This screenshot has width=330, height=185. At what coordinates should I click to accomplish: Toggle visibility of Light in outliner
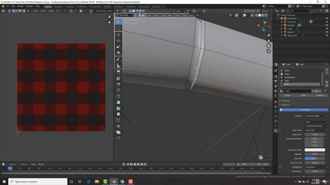[327, 29]
